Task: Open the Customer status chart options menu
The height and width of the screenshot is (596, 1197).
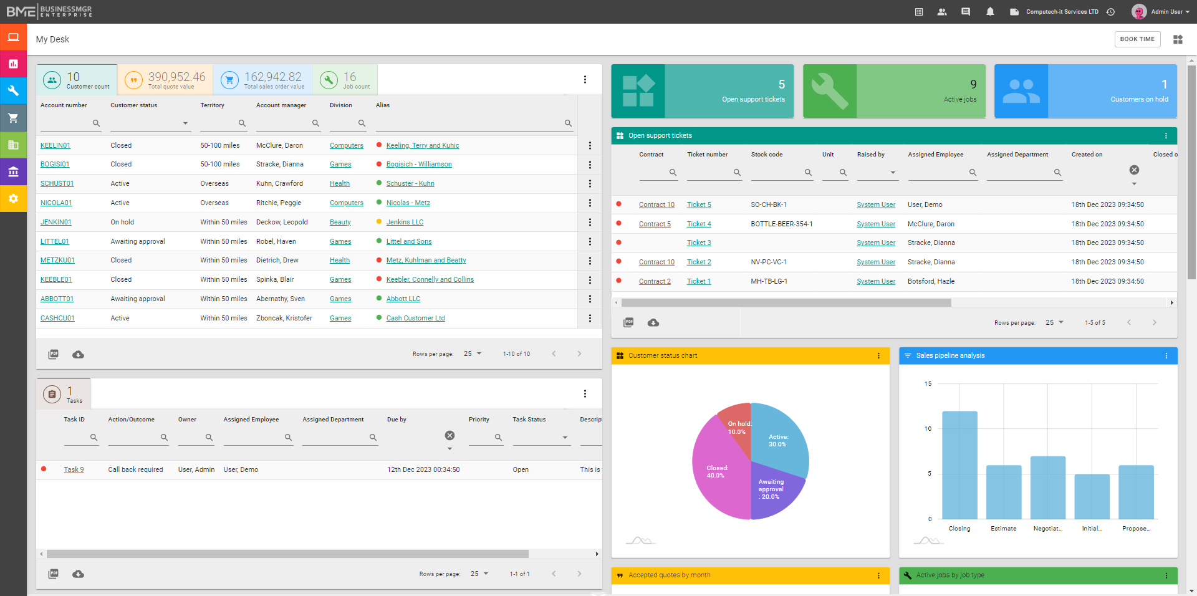Action: pos(878,355)
